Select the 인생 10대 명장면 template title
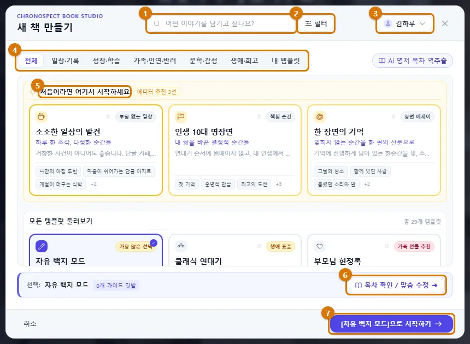Screen dimensions: 470x344 point(204,132)
